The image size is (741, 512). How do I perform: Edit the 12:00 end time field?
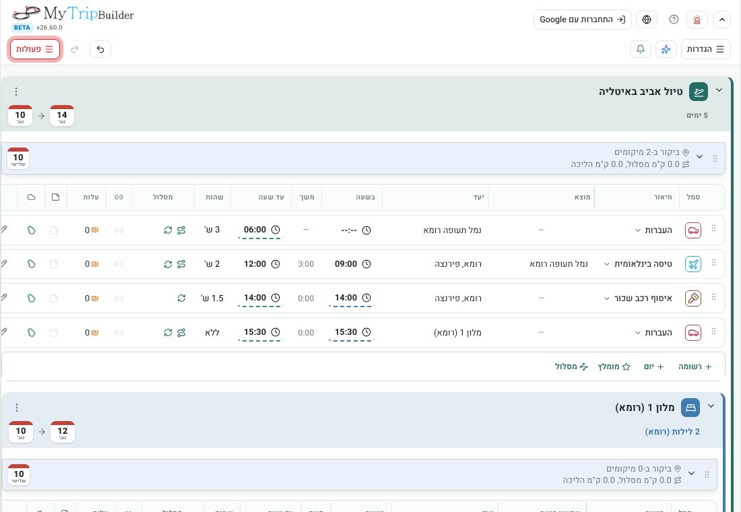pos(261,264)
